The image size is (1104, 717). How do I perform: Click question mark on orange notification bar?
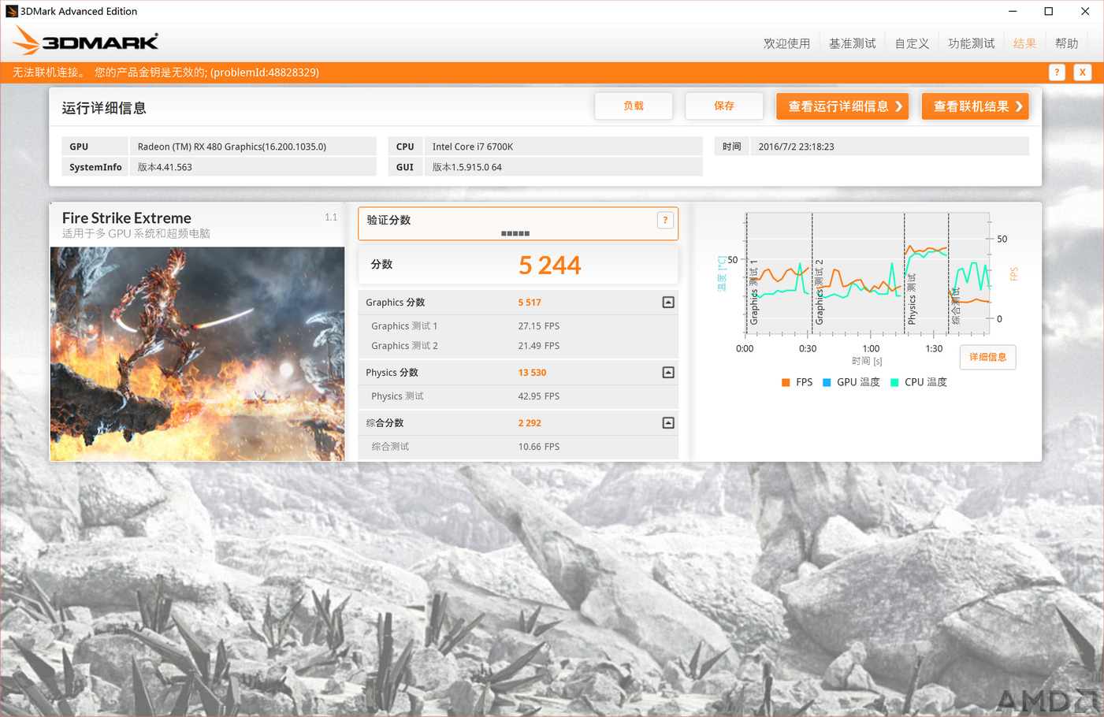tap(1057, 72)
